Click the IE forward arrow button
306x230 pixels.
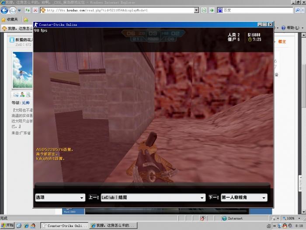tap(13, 10)
